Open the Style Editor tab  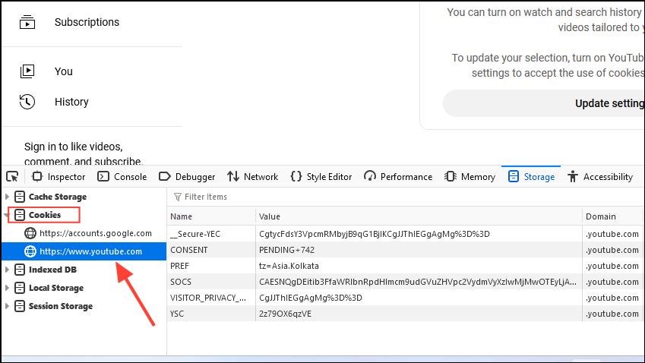(321, 177)
